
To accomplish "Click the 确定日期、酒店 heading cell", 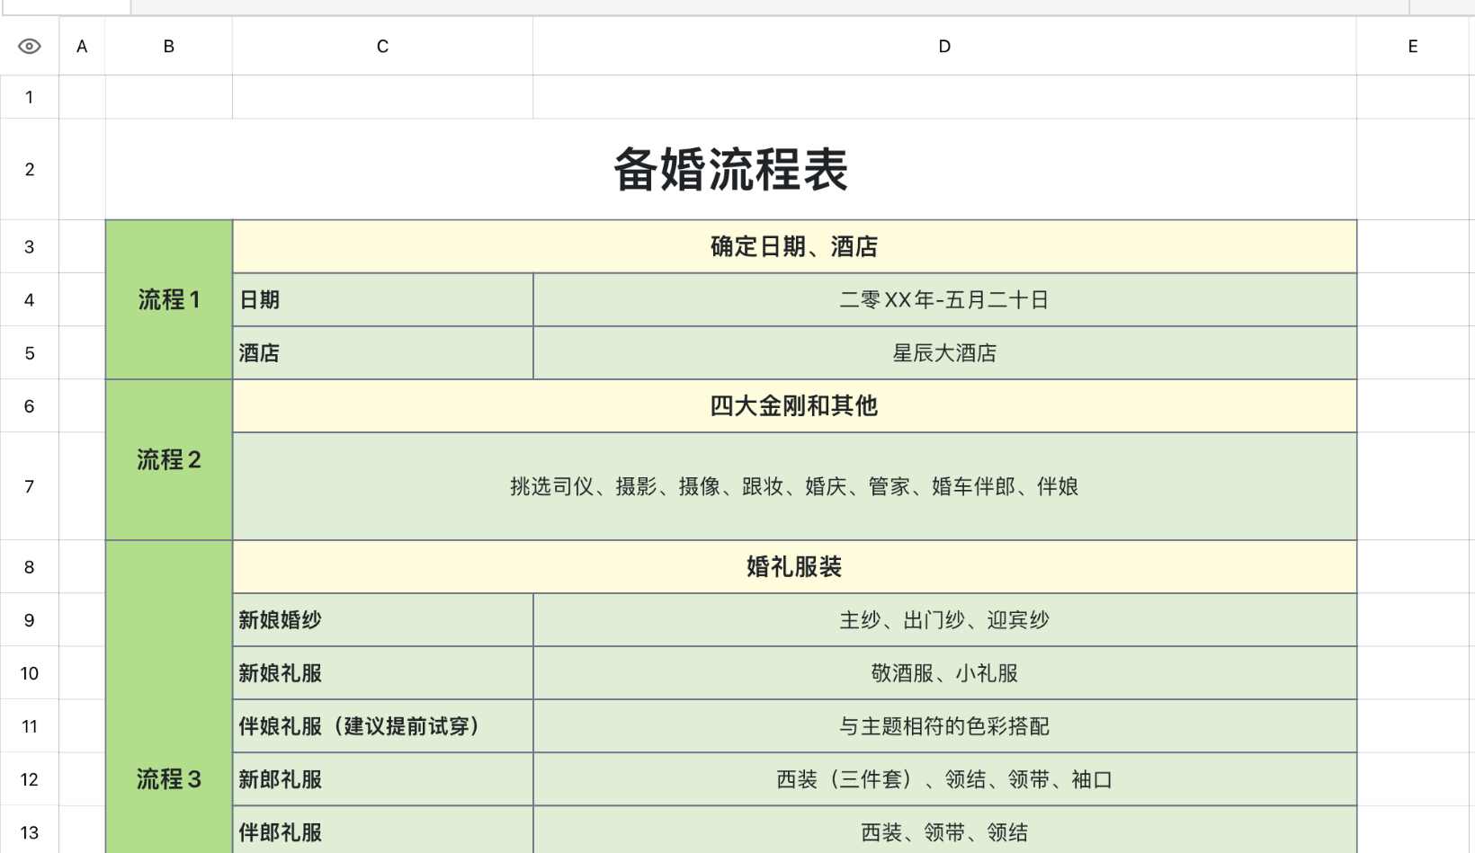I will click(794, 246).
